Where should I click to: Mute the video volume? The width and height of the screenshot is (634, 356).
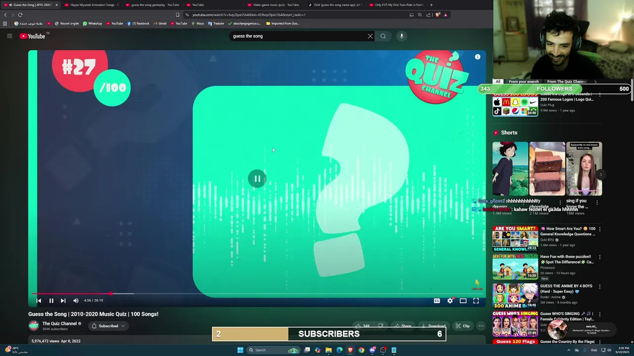(76, 301)
